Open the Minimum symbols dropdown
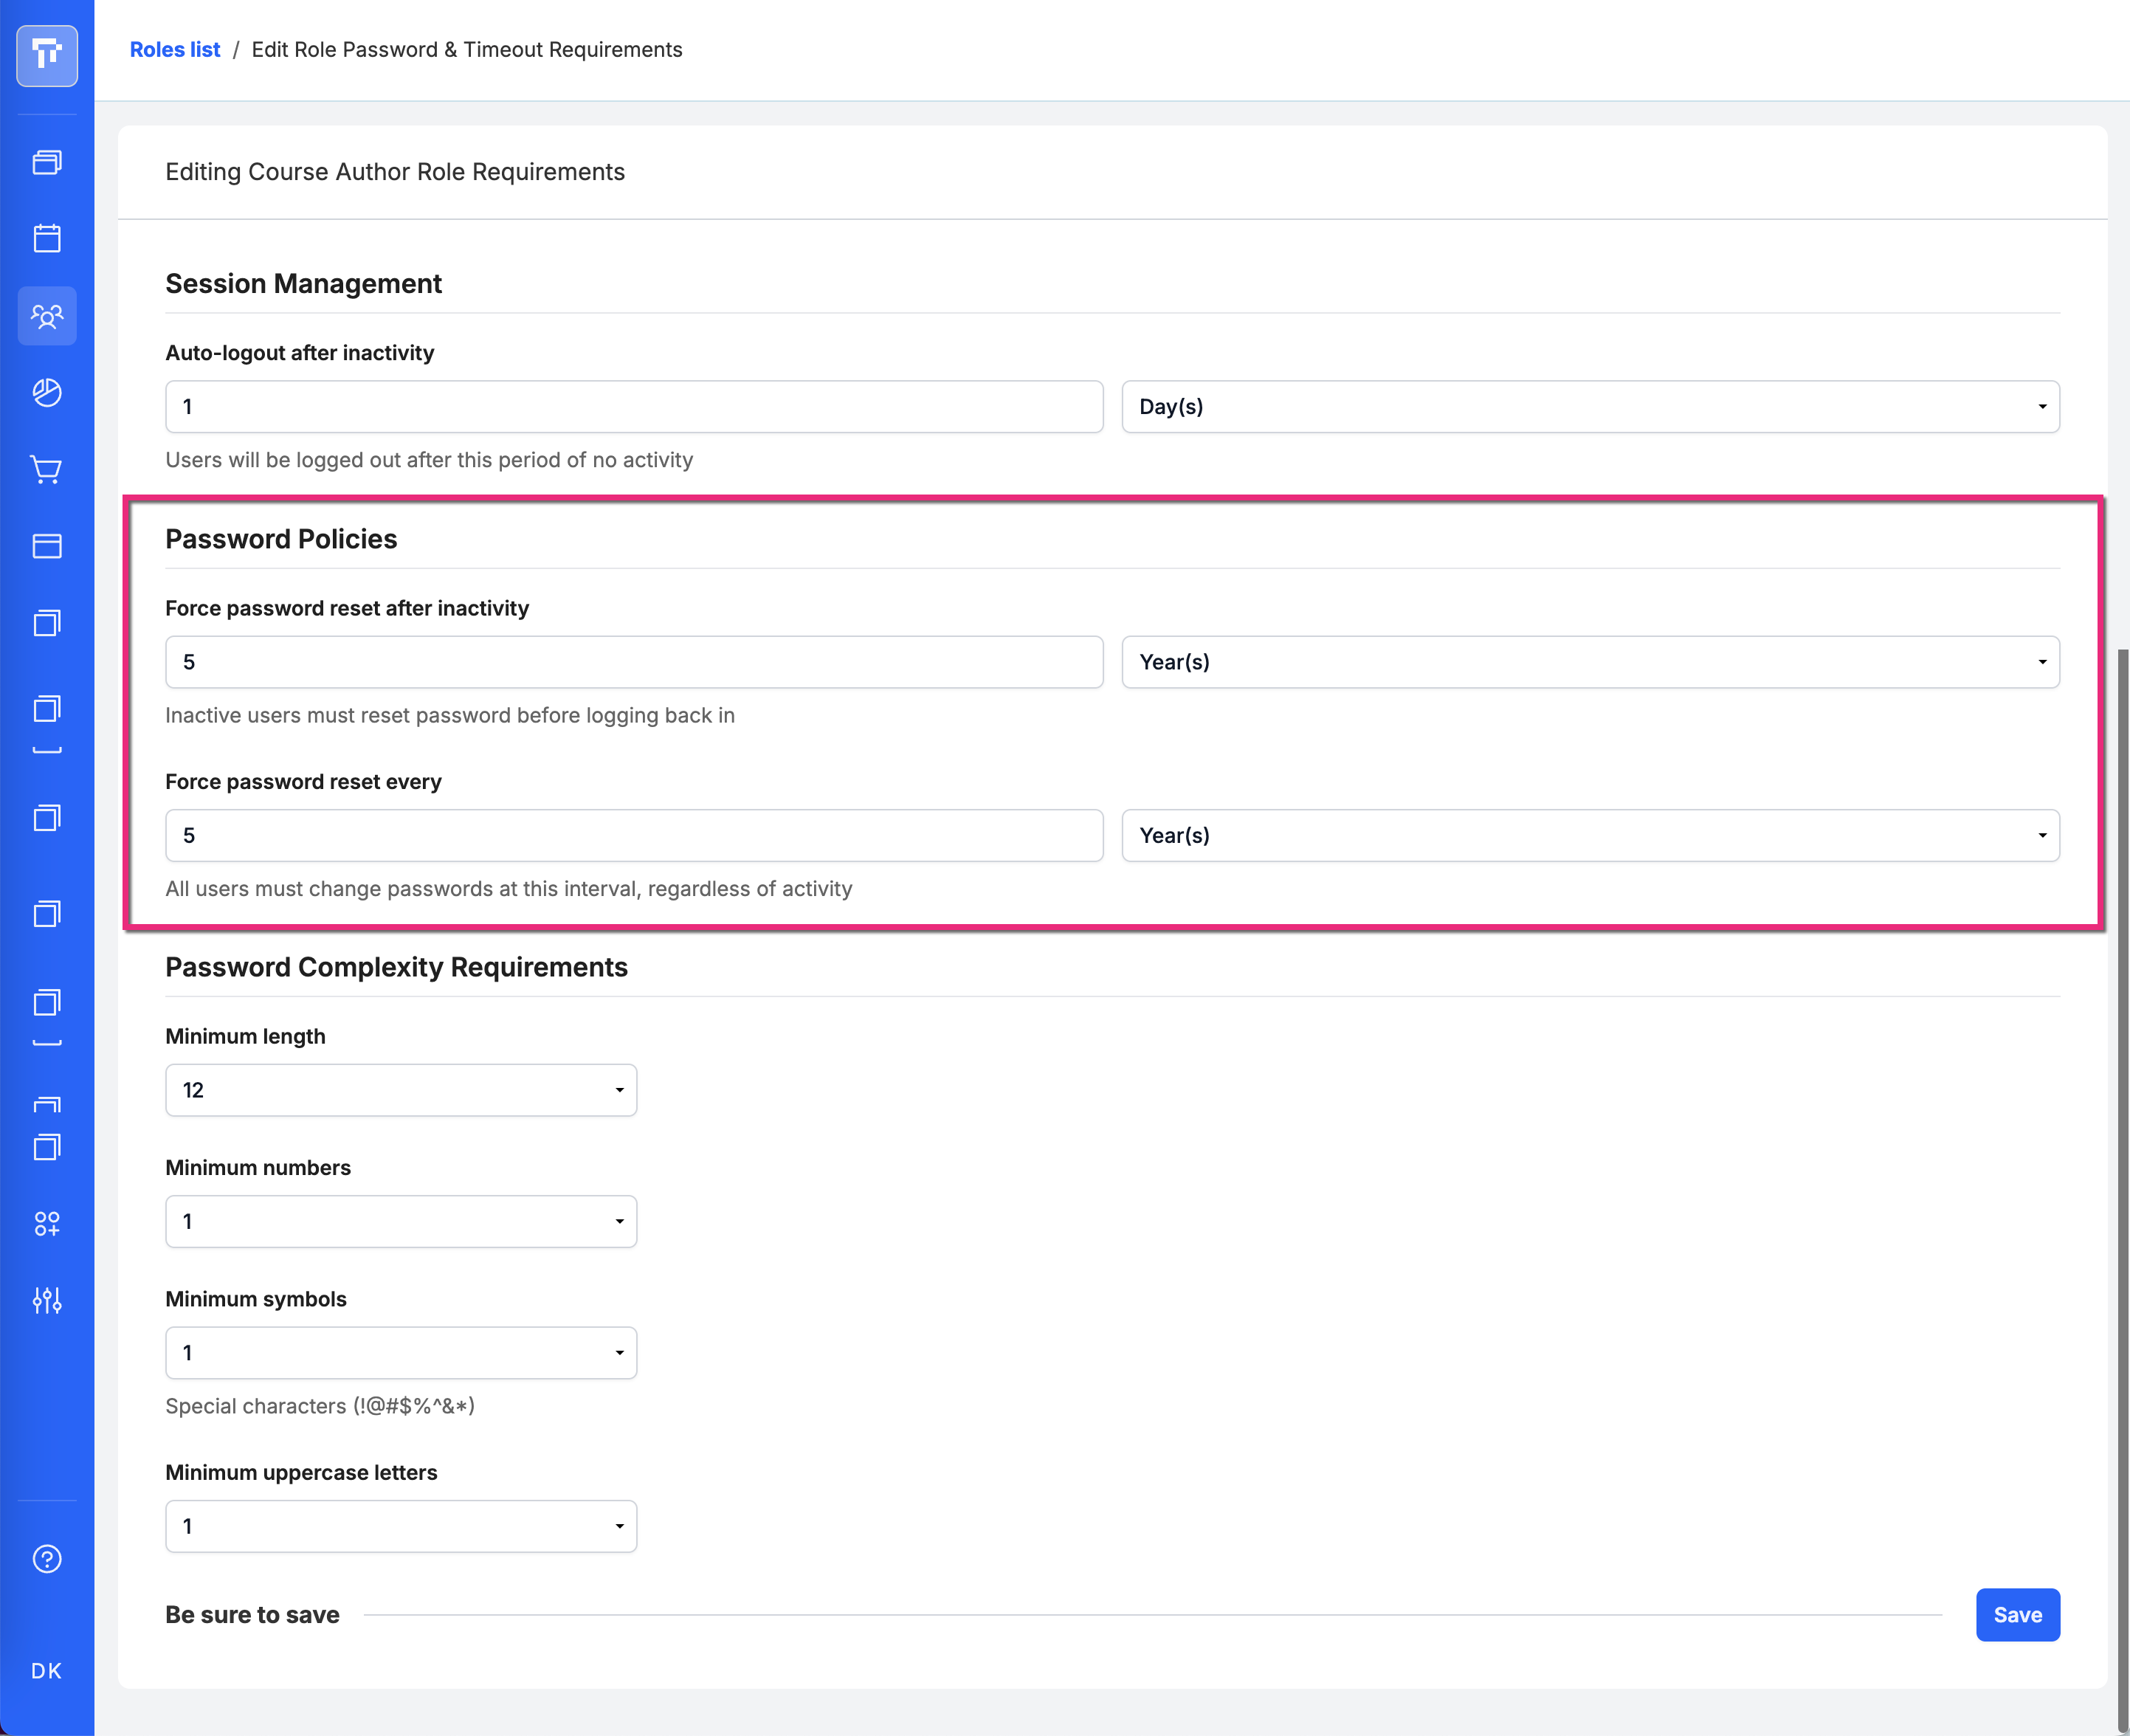 401,1353
